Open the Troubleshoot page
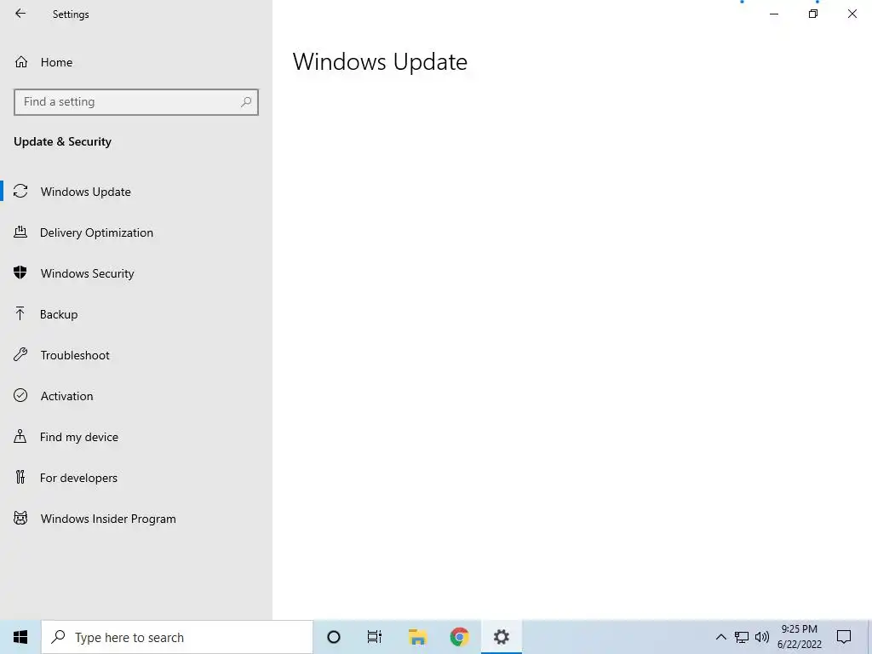The height and width of the screenshot is (654, 872). point(136,355)
